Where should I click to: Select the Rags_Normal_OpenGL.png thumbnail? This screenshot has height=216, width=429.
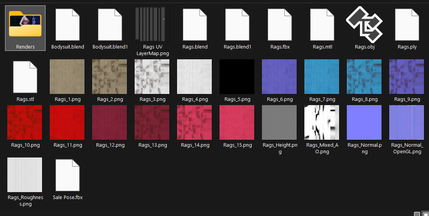(407, 122)
